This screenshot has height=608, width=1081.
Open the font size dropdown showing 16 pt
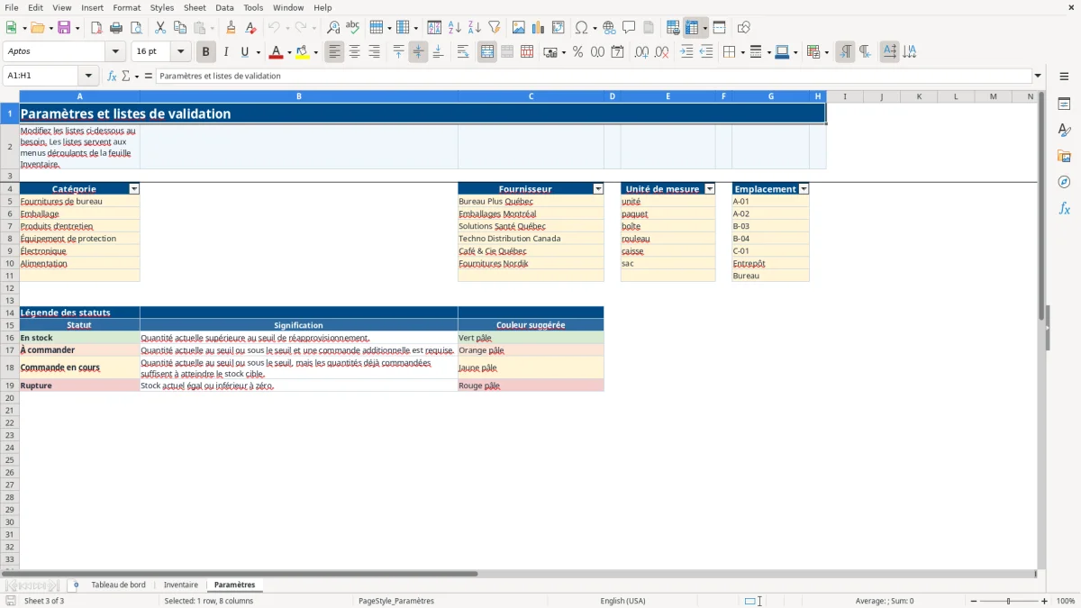181,52
